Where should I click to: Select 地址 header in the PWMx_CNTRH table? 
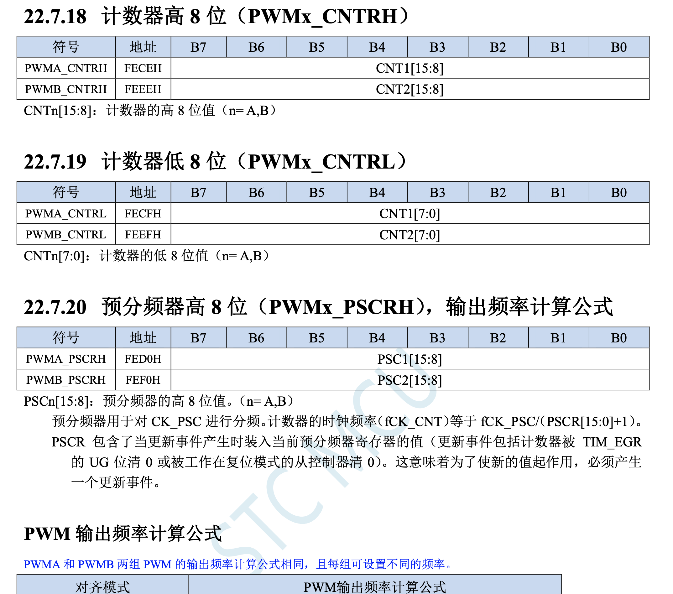(x=143, y=47)
